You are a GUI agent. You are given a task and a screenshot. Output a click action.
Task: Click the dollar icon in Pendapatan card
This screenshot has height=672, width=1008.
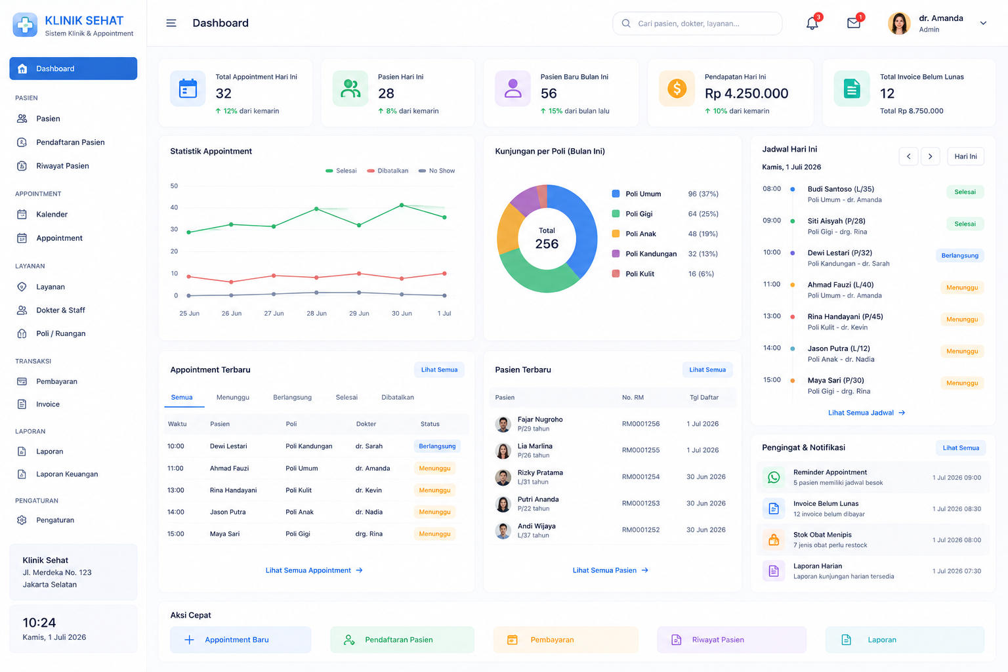pyautogui.click(x=677, y=89)
